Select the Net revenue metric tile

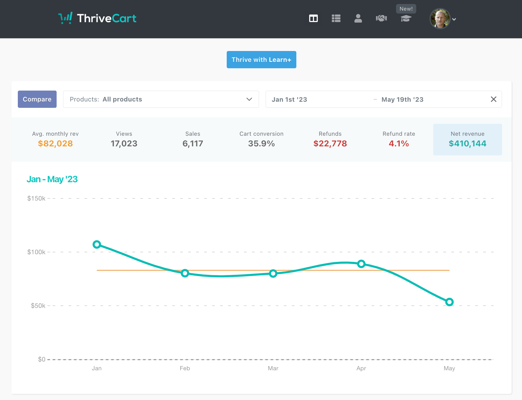467,139
